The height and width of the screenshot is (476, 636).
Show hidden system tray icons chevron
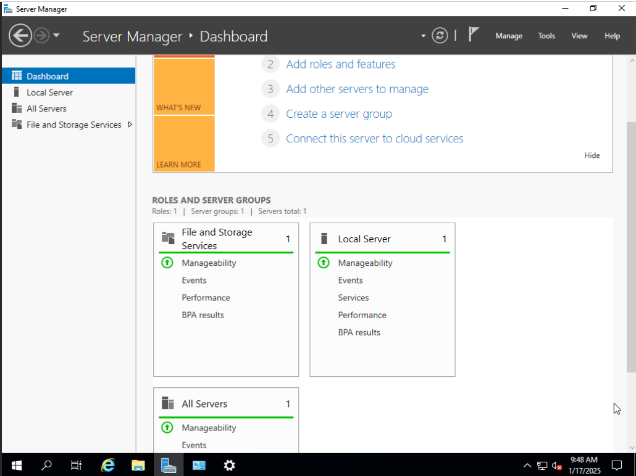pos(527,466)
